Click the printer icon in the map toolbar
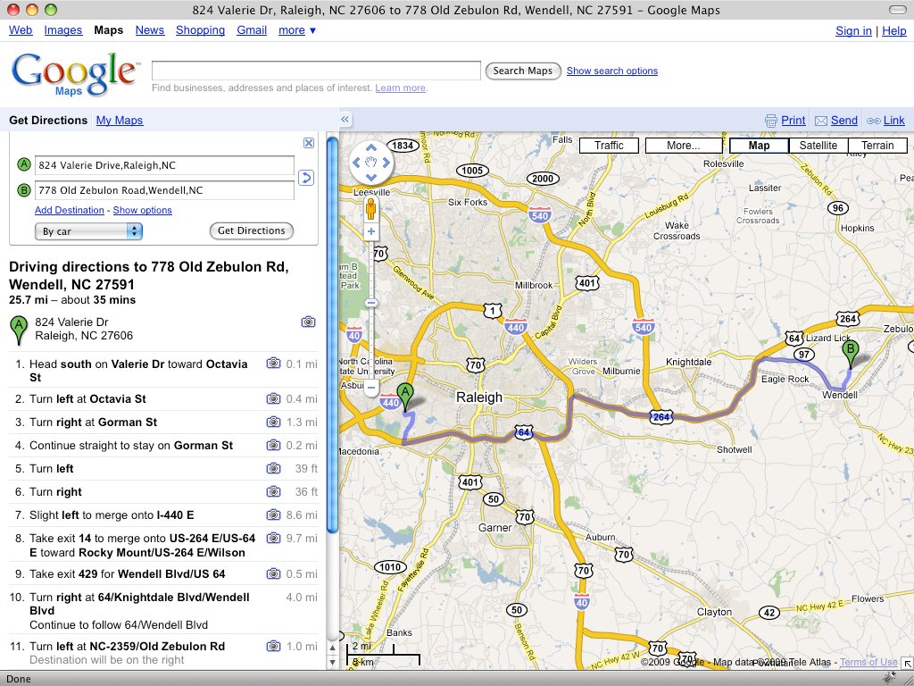 (770, 121)
